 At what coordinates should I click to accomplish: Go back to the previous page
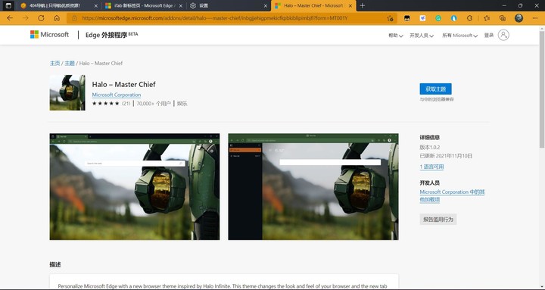click(x=10, y=18)
